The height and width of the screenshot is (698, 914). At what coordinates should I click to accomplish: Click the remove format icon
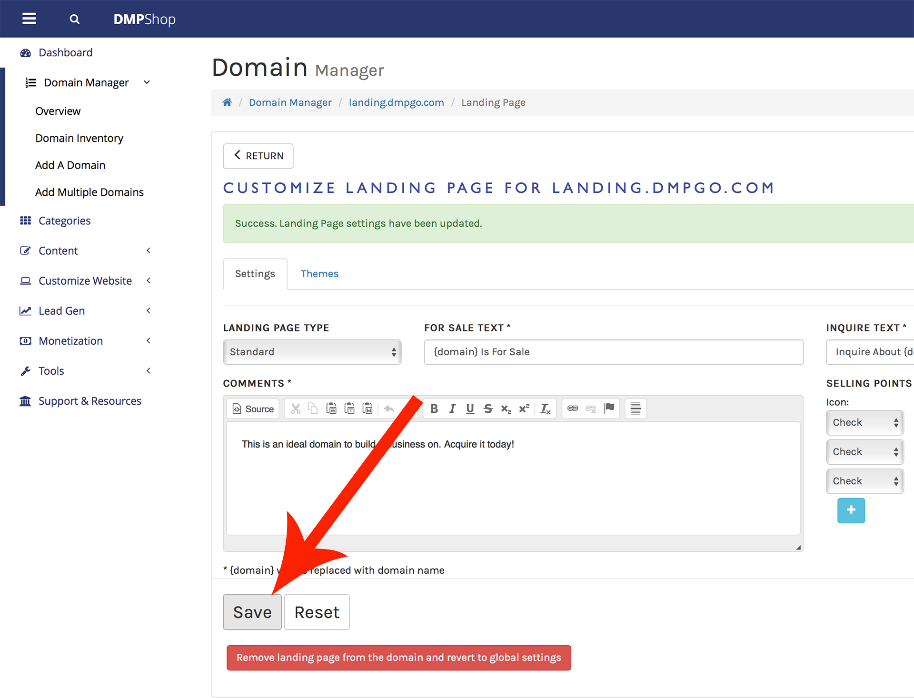point(545,409)
